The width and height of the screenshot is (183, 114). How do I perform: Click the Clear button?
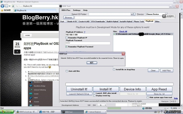(153, 70)
